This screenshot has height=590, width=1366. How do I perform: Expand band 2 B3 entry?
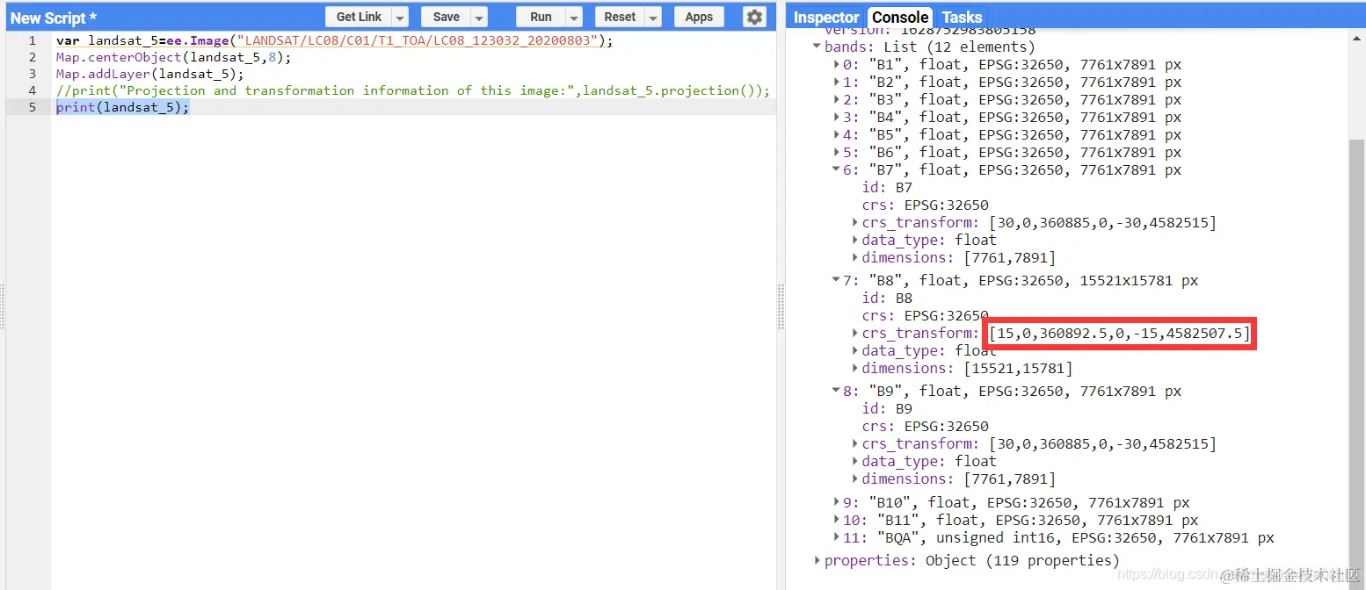(836, 99)
